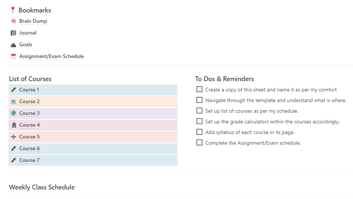Click the mountain icon beside Goals

click(x=13, y=45)
